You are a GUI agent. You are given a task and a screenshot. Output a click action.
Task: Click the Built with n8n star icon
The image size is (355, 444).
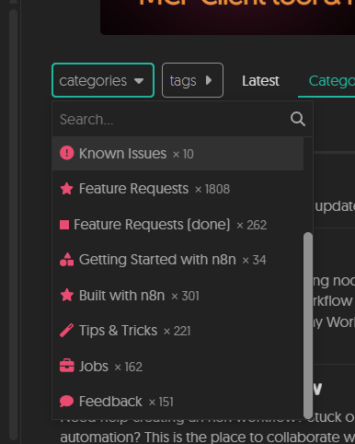66,295
